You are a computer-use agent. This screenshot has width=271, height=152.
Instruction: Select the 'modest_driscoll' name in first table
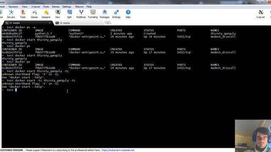click(223, 37)
